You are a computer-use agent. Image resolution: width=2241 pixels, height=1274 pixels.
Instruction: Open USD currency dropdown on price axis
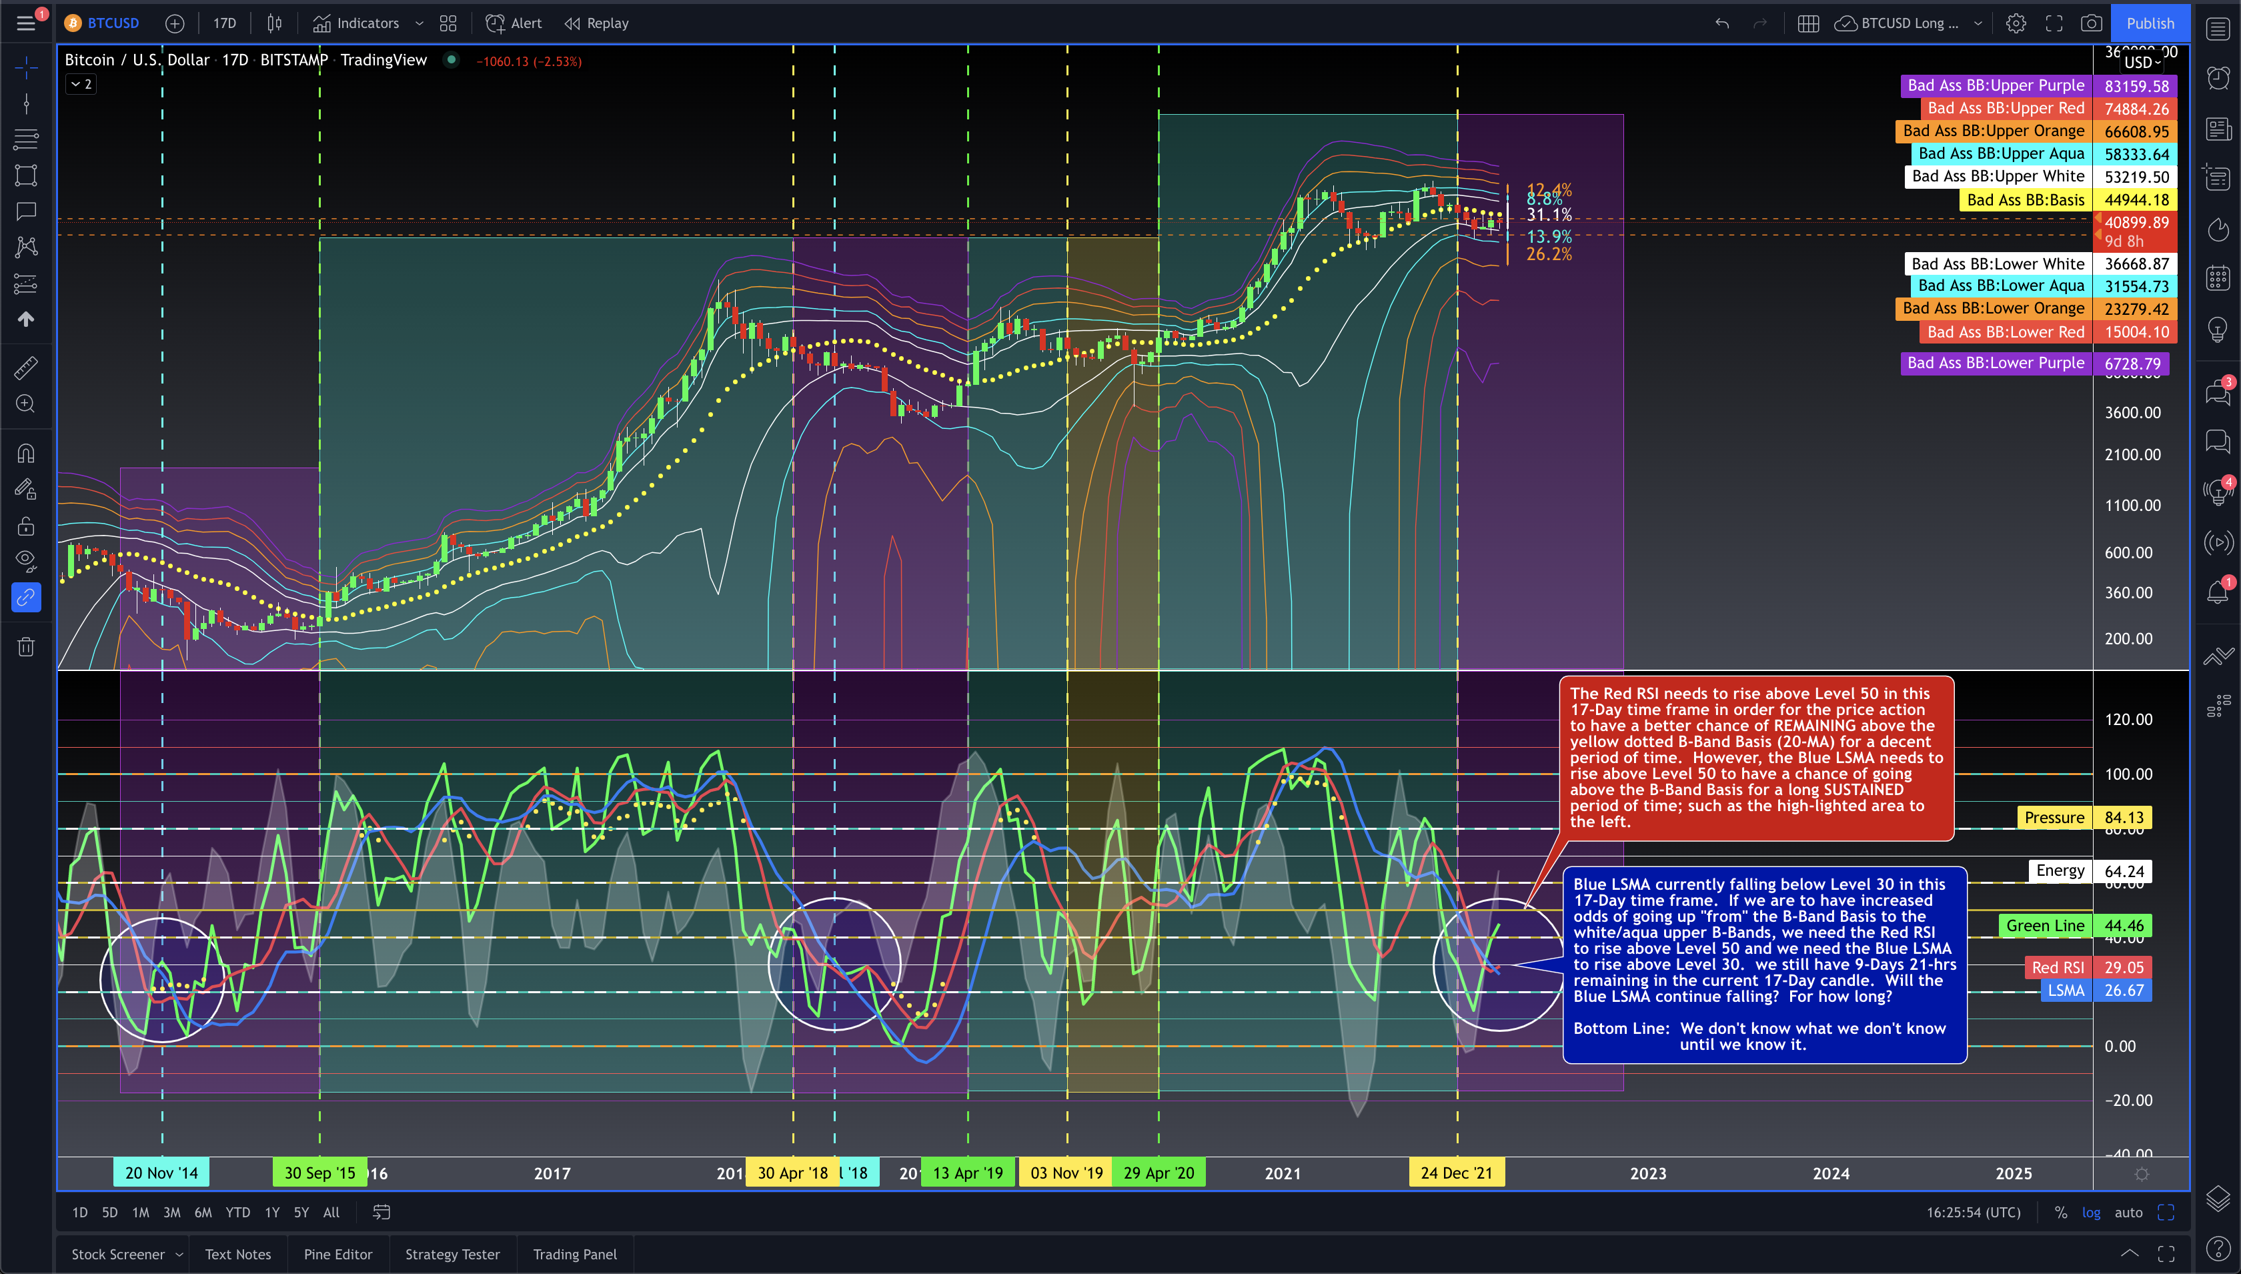[x=2142, y=62]
